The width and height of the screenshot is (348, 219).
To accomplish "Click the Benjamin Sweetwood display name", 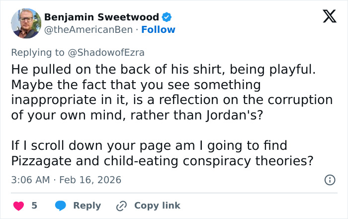I will [x=101, y=17].
